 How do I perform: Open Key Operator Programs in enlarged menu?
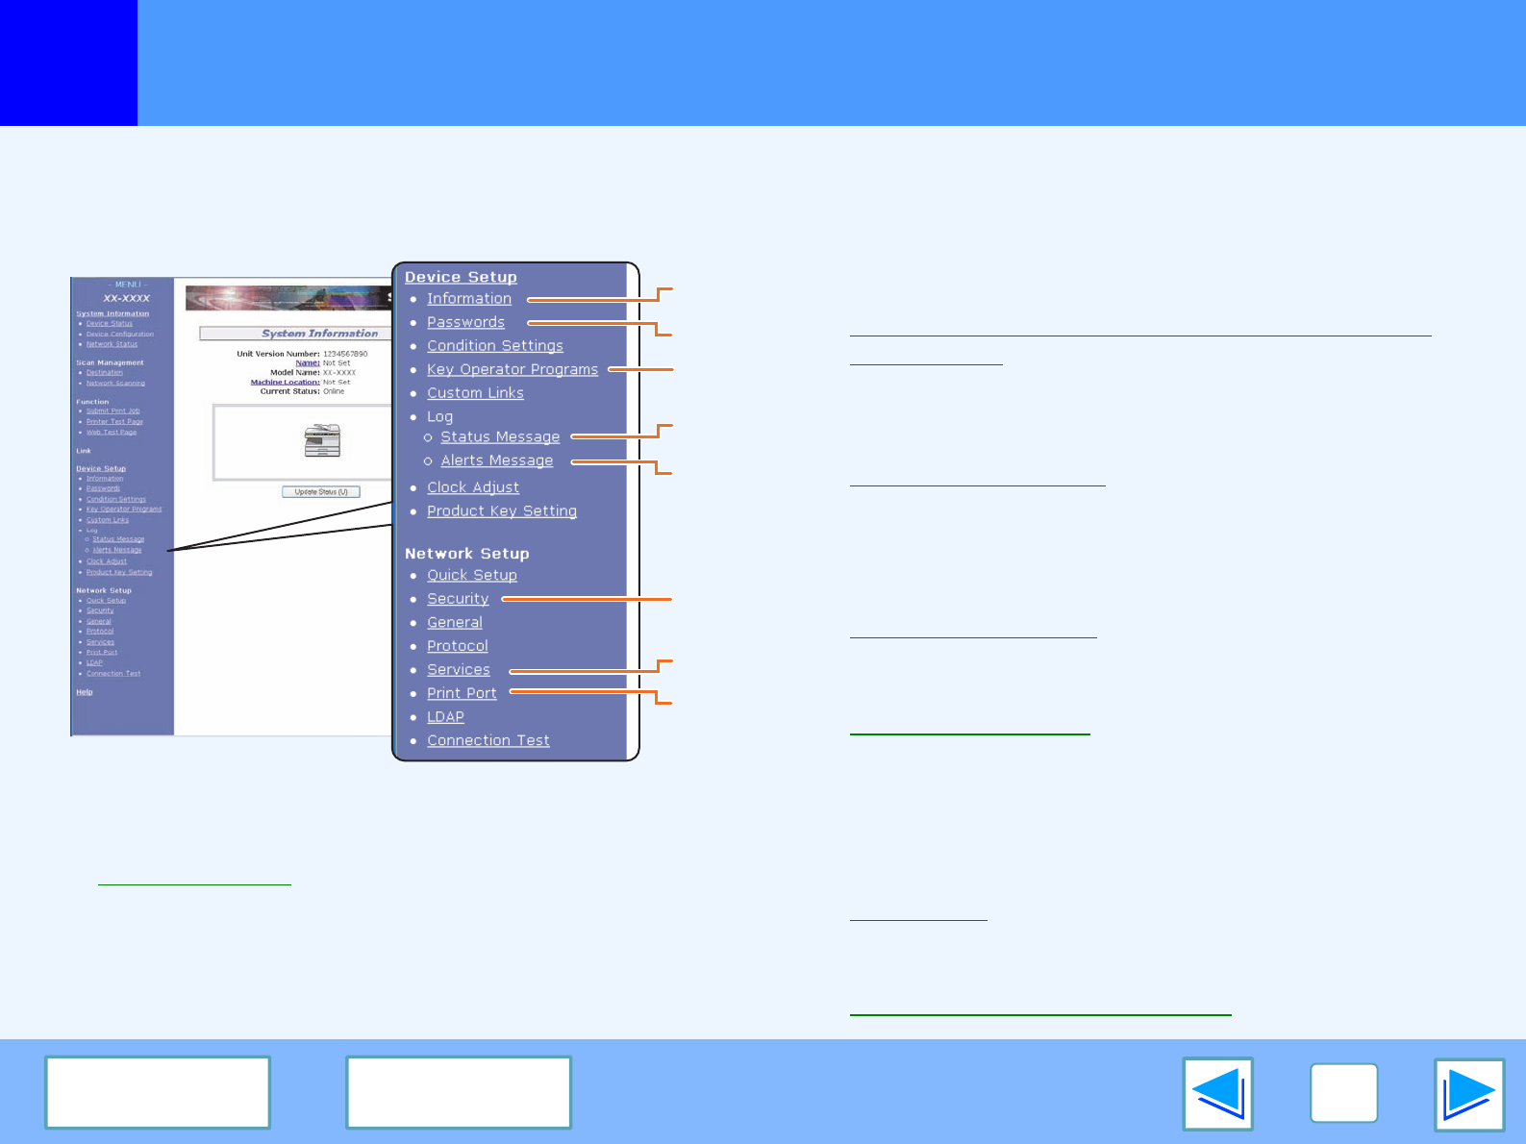[512, 370]
